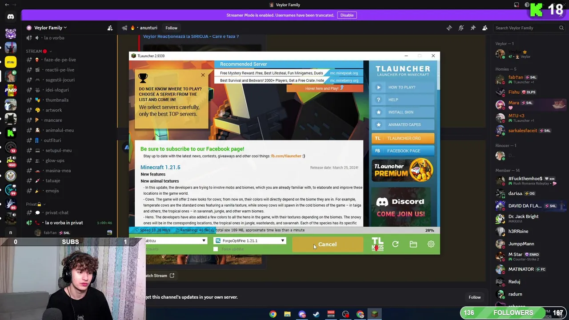Viewport: 569px width, 320px height.
Task: Open the game folder in TLauncher
Action: pyautogui.click(x=413, y=244)
